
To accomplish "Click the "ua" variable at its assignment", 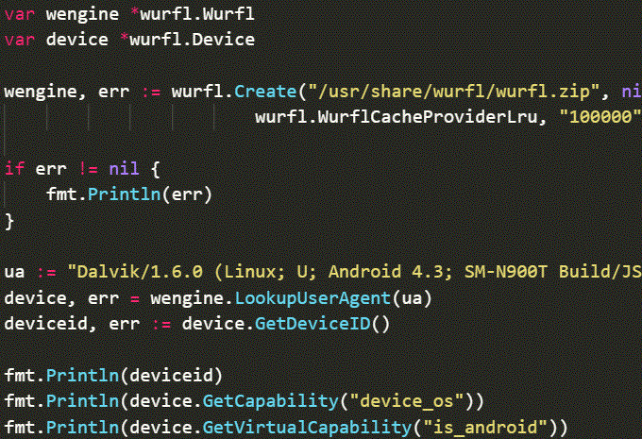I will pos(14,272).
